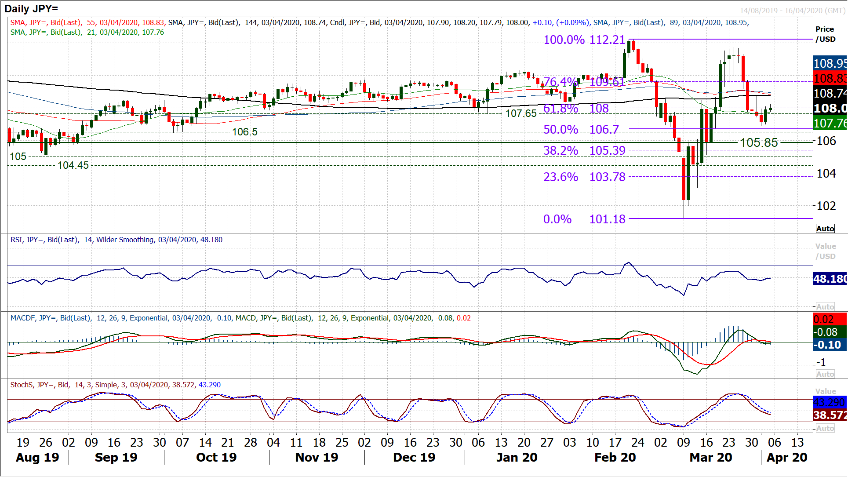Click the Sep 19 month label
This screenshot has height=477, width=848.
tap(116, 457)
